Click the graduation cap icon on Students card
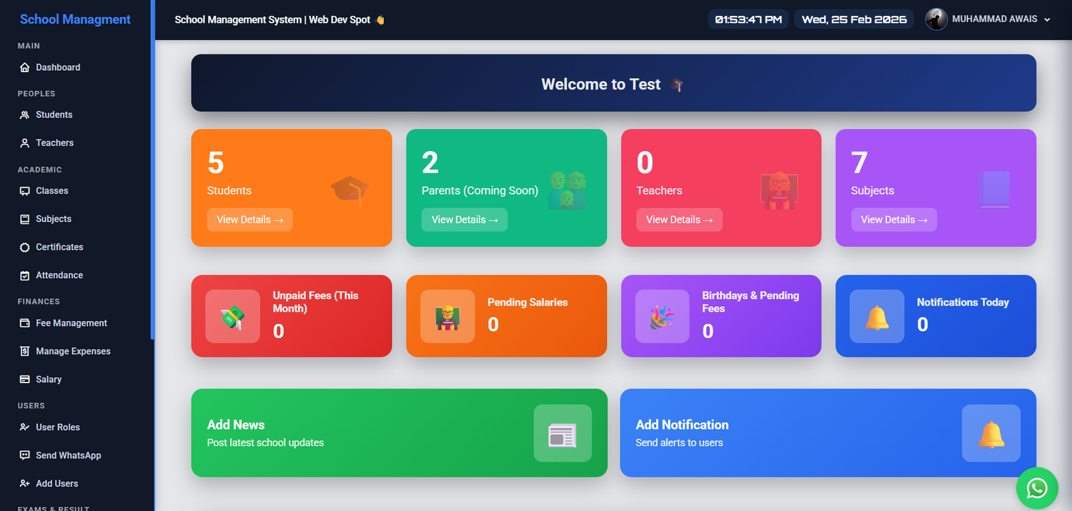Viewport: 1072px width, 511px height. (350, 191)
